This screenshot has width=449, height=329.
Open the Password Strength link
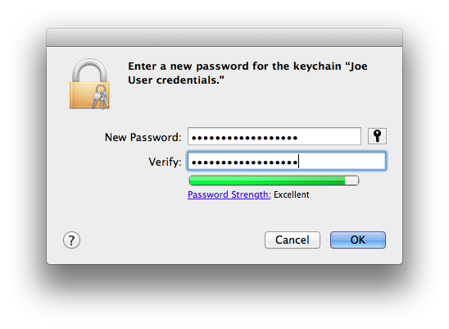point(229,194)
